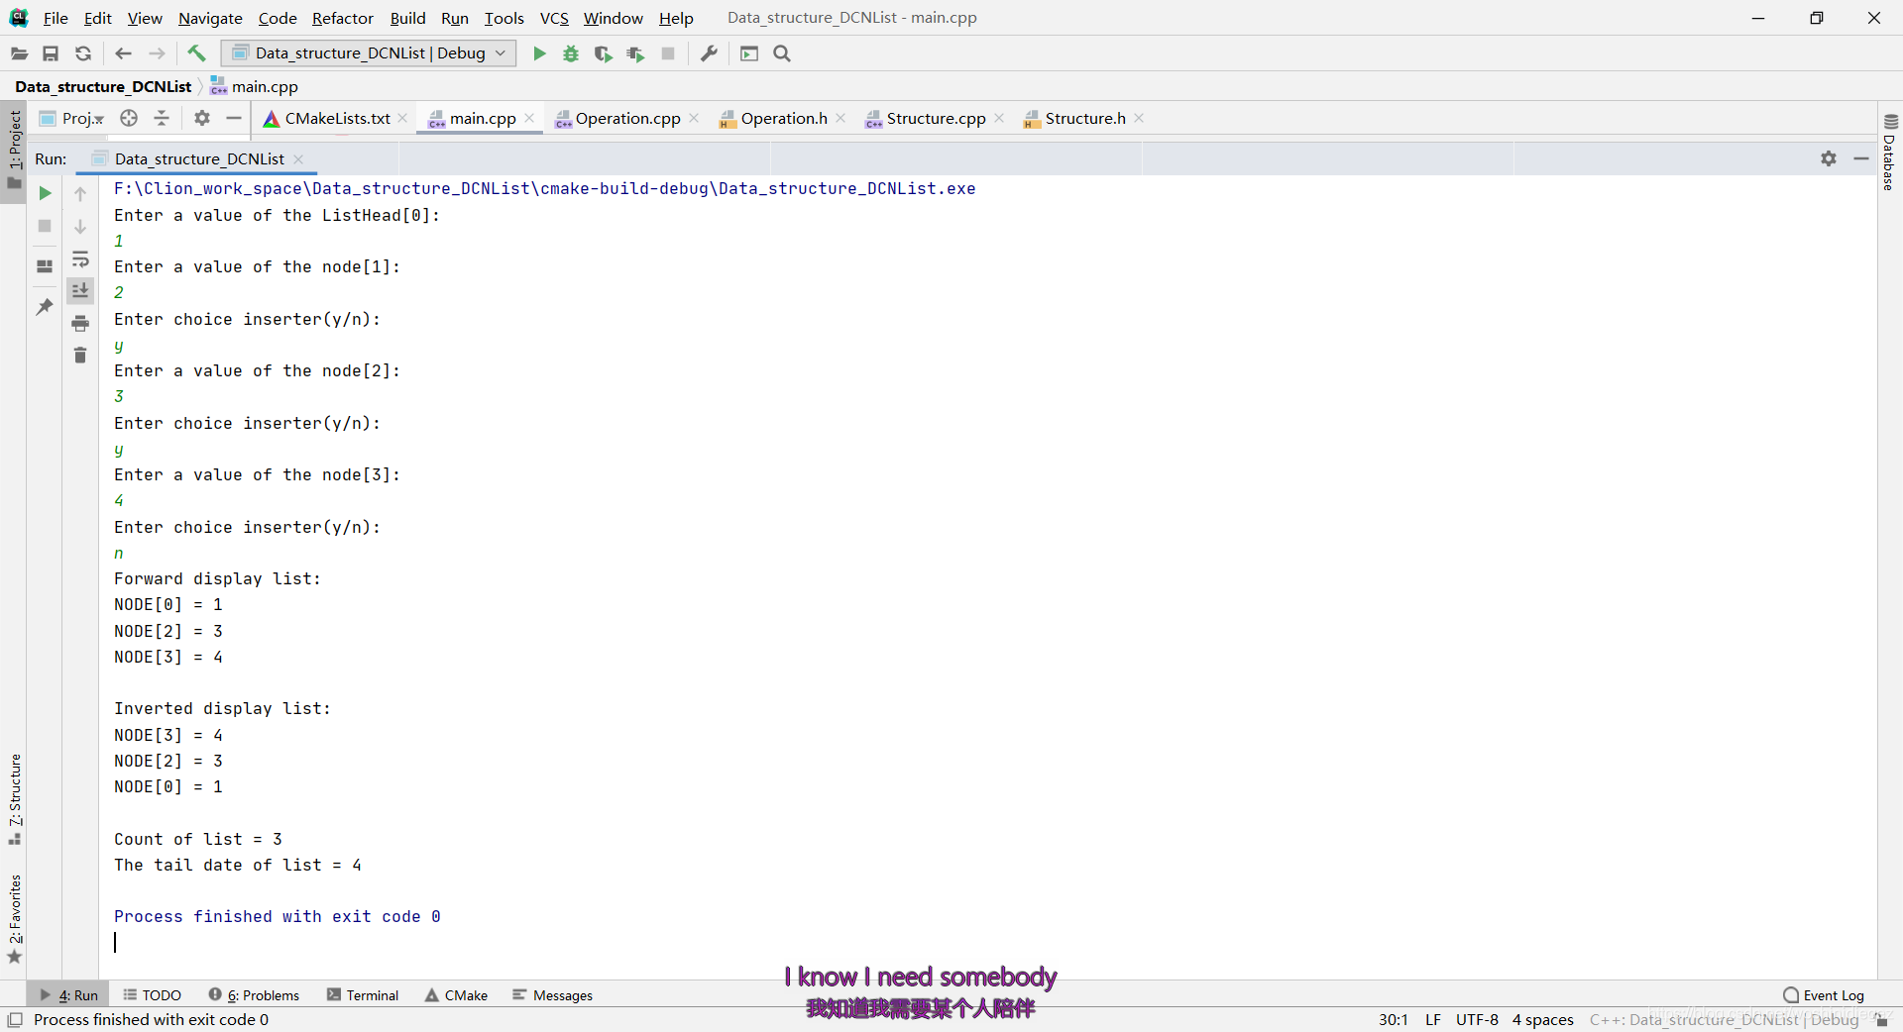
Task: Run with profiler icon in the toolbar
Action: [x=635, y=53]
